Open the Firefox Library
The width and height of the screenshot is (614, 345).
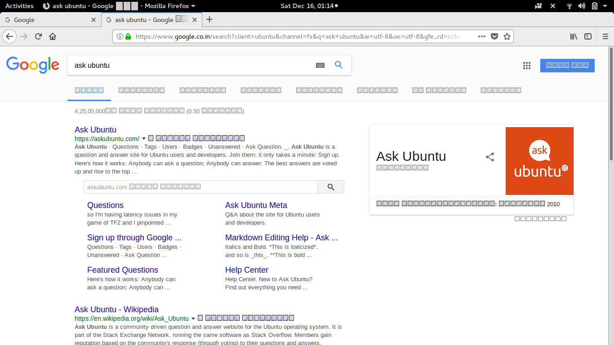(574, 36)
